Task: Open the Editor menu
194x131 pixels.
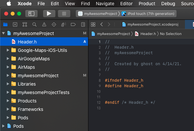Action: coord(126,4)
